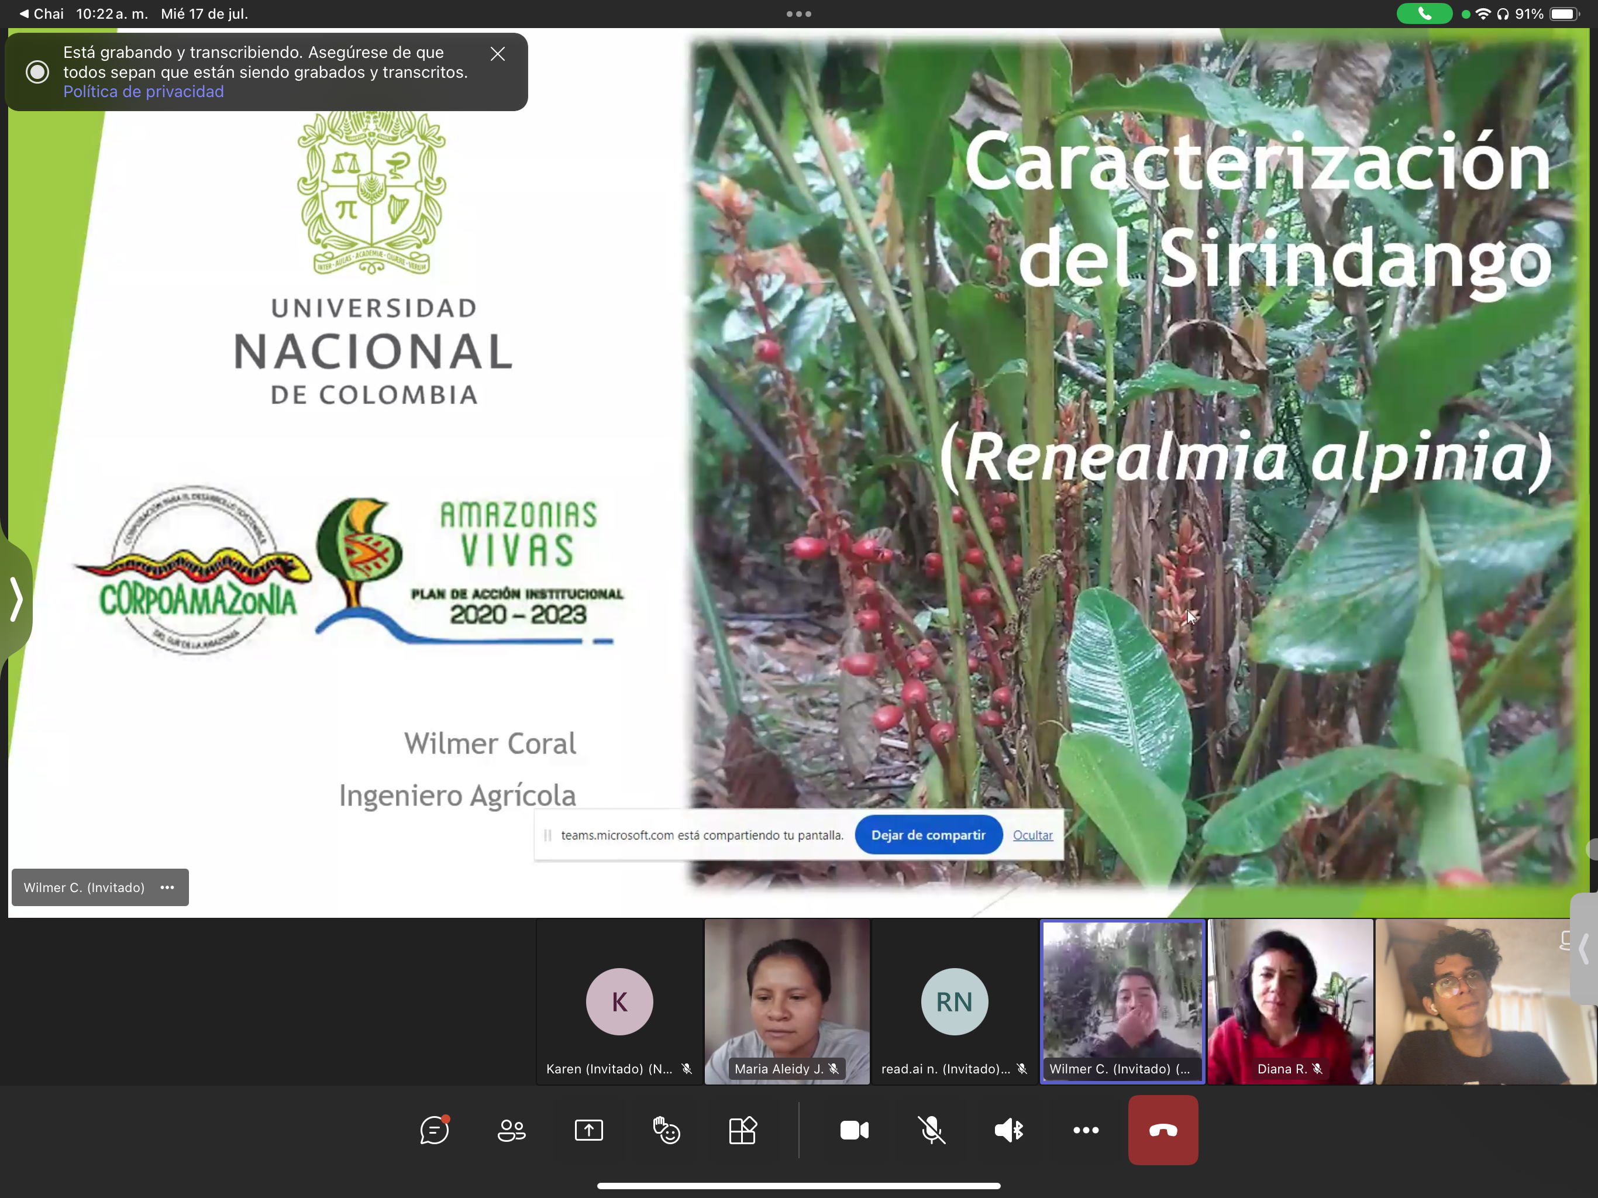Open raise hand and reactions

[666, 1130]
